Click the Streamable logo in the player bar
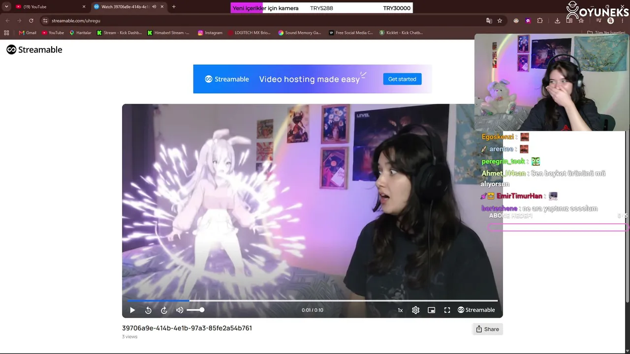 (476, 310)
